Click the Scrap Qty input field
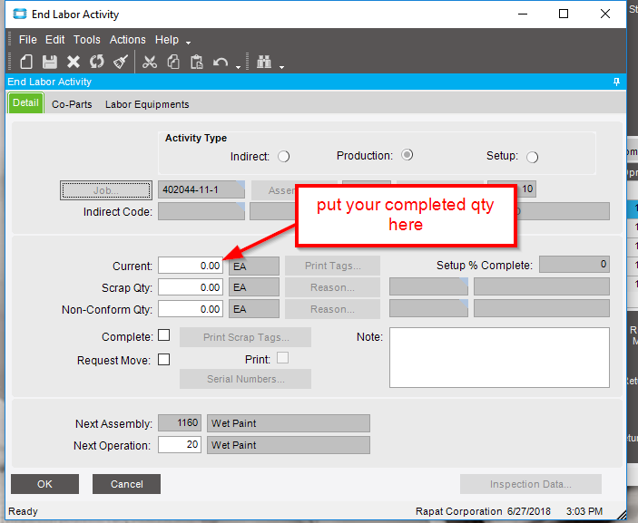Image resolution: width=638 pixels, height=523 pixels. click(191, 287)
